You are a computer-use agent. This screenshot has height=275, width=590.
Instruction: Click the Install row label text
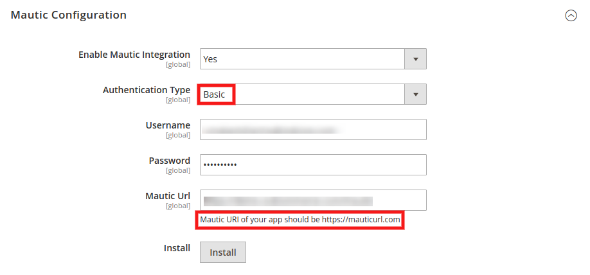click(177, 248)
